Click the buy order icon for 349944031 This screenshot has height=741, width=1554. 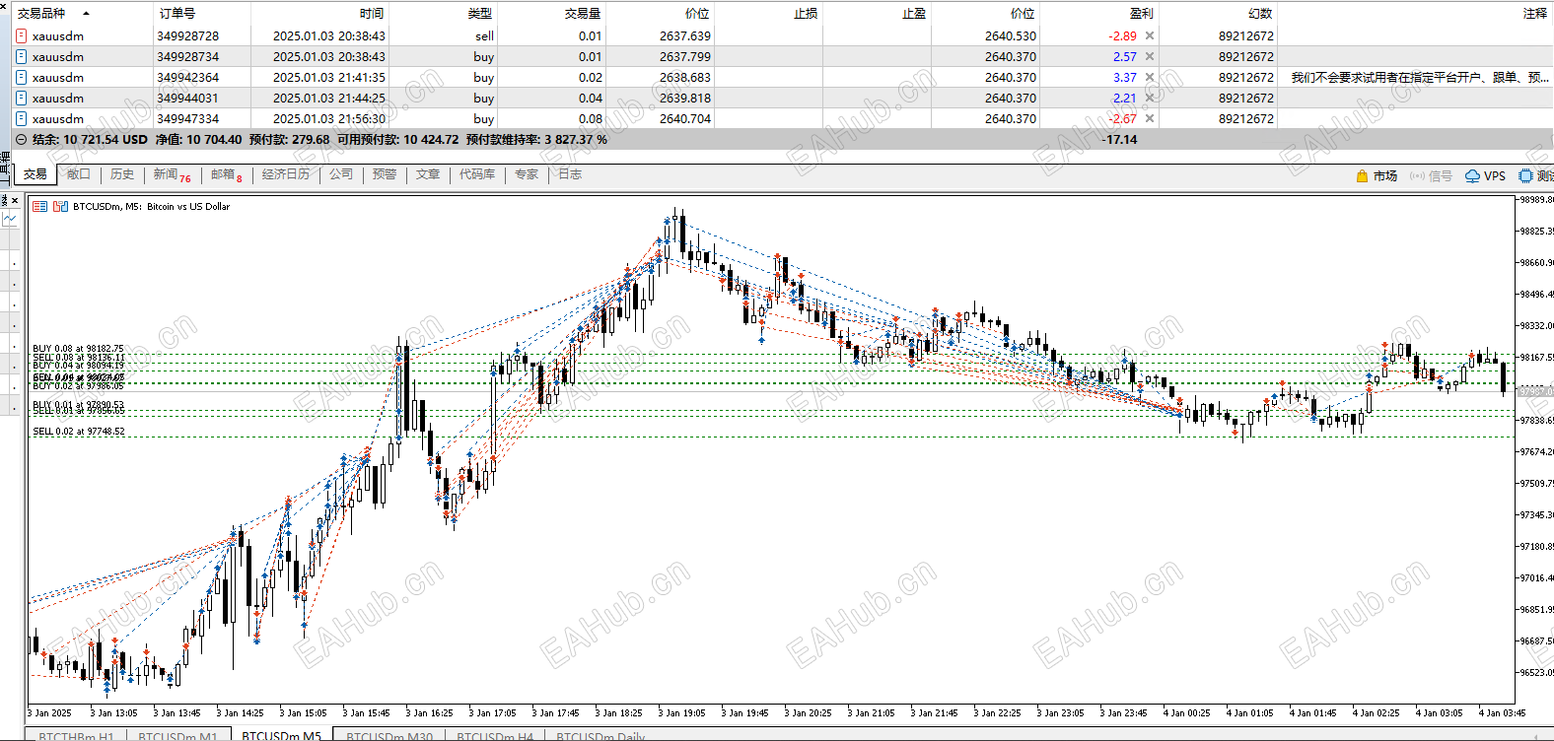(x=22, y=99)
